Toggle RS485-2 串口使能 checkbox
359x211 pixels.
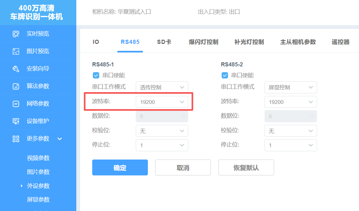(x=224, y=75)
